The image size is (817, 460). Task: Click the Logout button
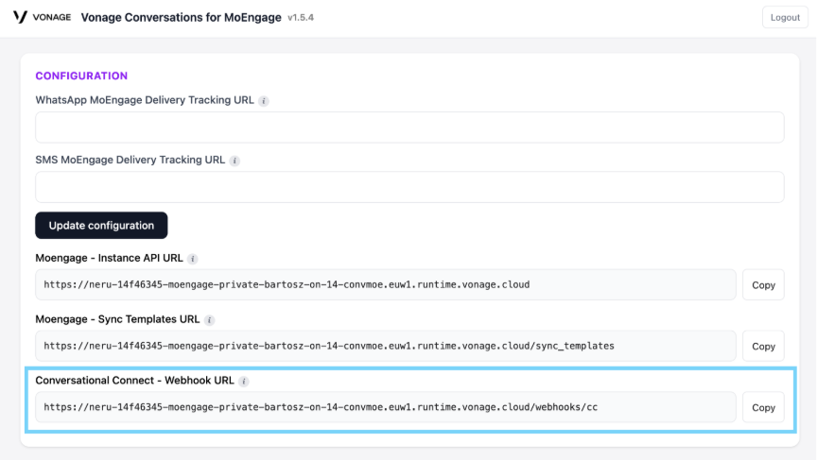click(x=785, y=17)
